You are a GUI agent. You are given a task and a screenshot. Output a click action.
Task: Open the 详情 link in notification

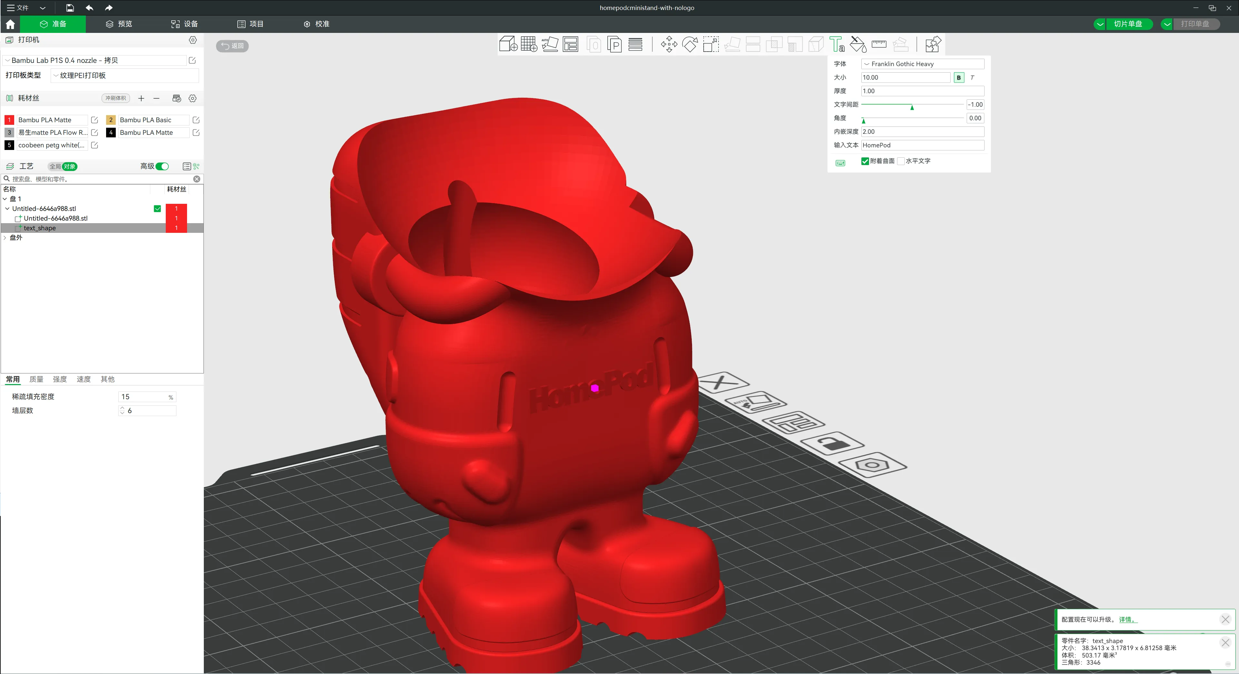tap(1127, 619)
